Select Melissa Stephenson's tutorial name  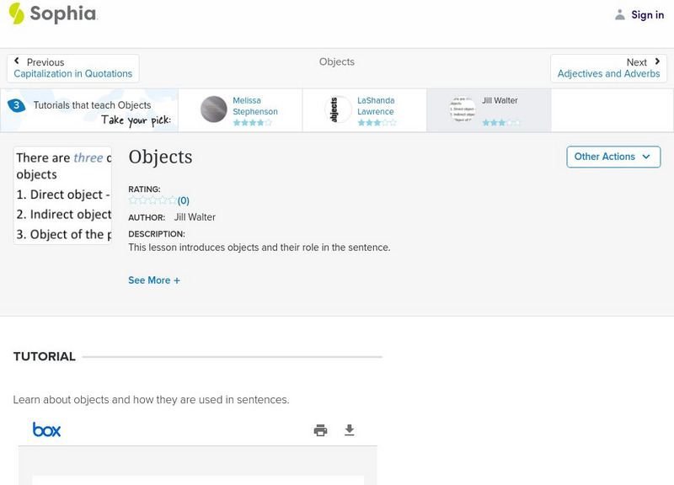pos(254,106)
